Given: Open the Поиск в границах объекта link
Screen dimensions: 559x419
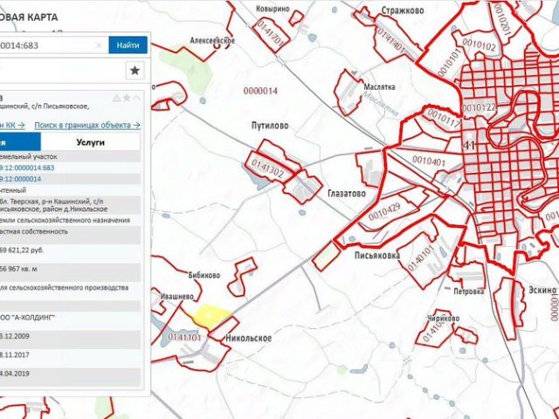Looking at the screenshot, I should (87, 125).
